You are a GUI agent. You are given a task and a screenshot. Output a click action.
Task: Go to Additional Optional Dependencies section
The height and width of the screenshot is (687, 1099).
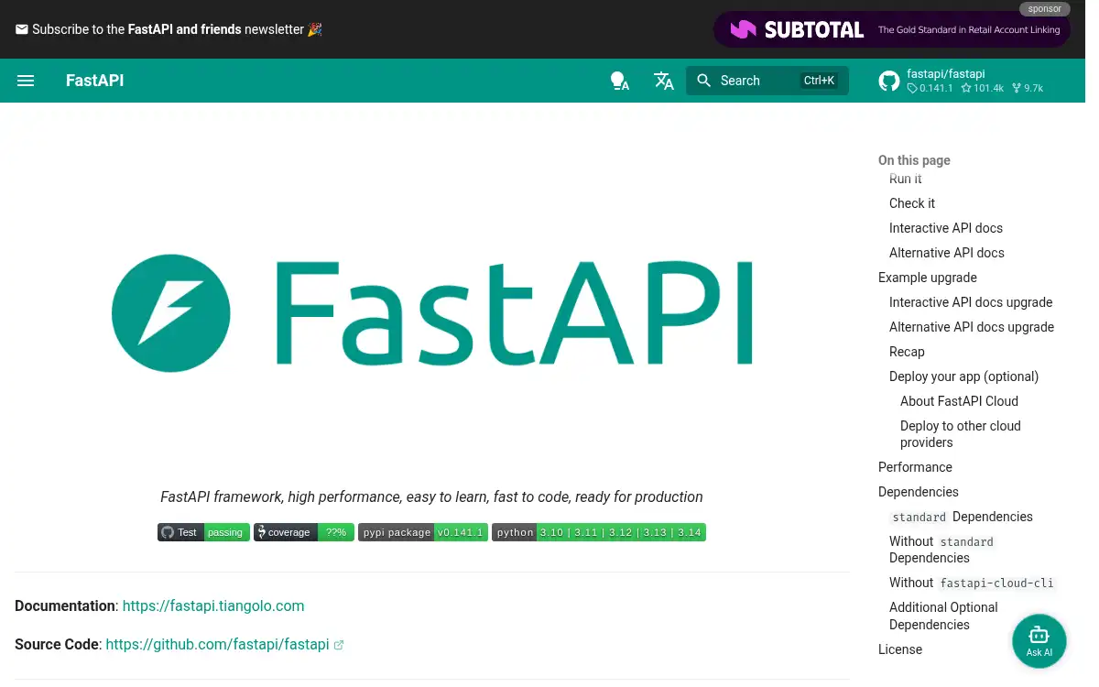[x=943, y=616]
